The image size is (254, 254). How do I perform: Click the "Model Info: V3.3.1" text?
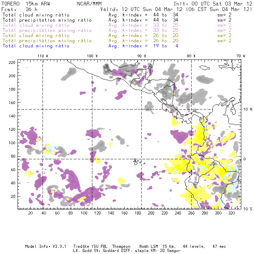pos(46,246)
